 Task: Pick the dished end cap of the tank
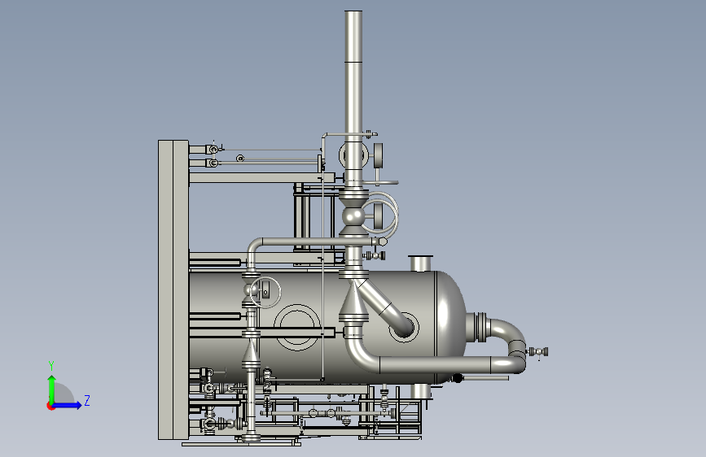coord(450,327)
